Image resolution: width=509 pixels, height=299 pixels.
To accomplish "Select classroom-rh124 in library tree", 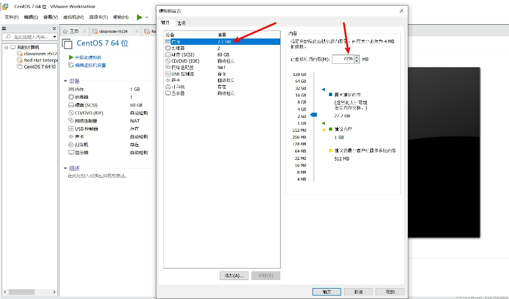I will pos(37,53).
